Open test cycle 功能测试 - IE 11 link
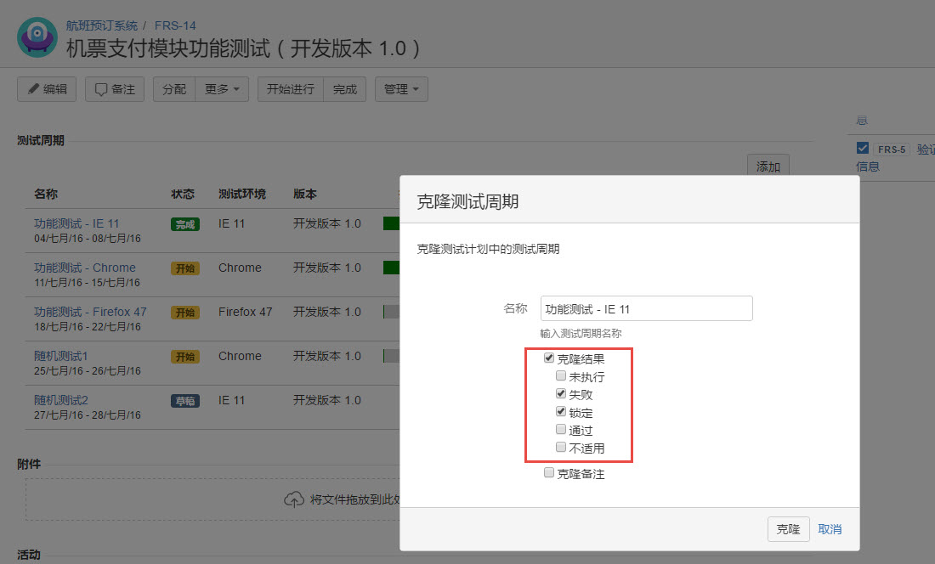 76,223
